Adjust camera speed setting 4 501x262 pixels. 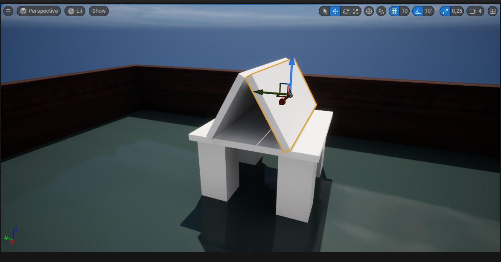pyautogui.click(x=475, y=11)
